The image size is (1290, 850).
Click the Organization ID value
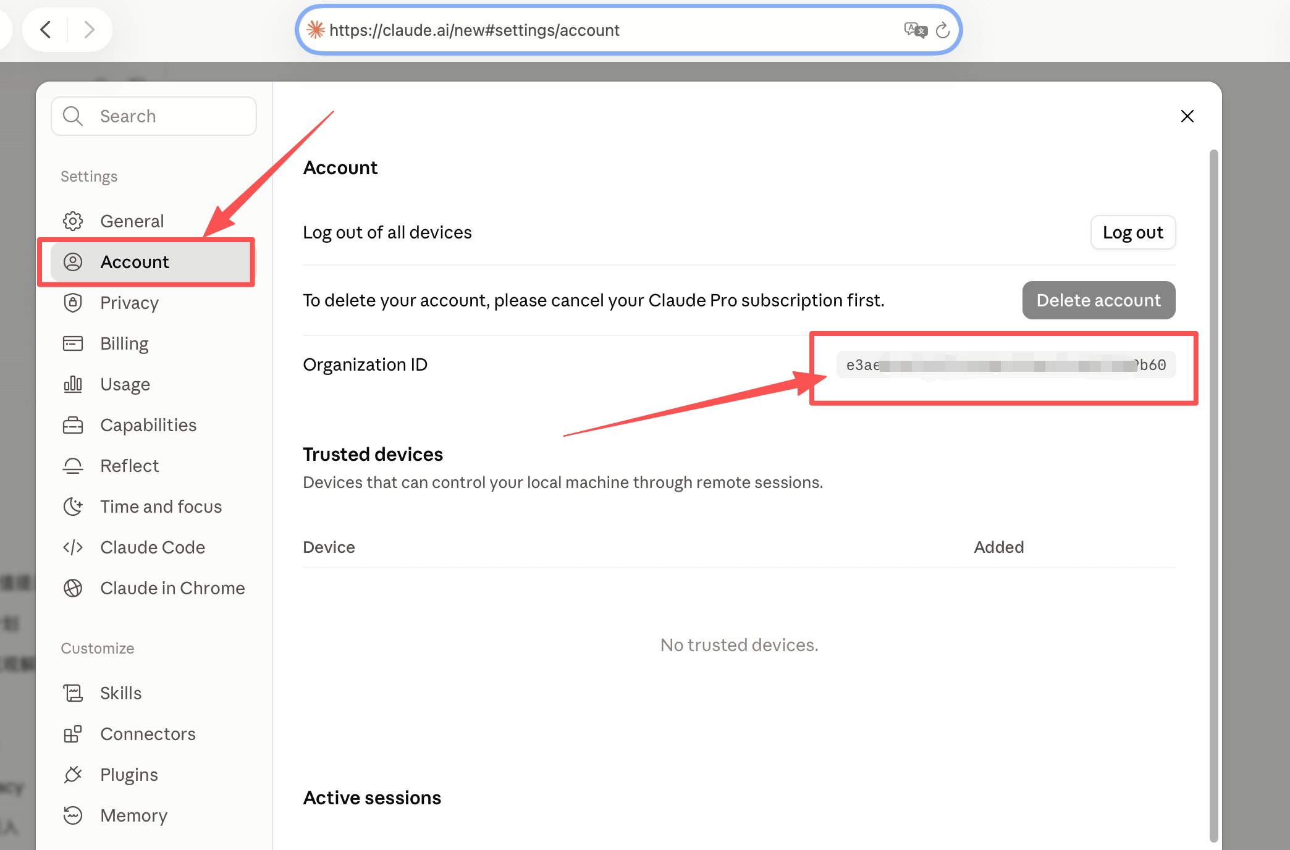[1006, 364]
